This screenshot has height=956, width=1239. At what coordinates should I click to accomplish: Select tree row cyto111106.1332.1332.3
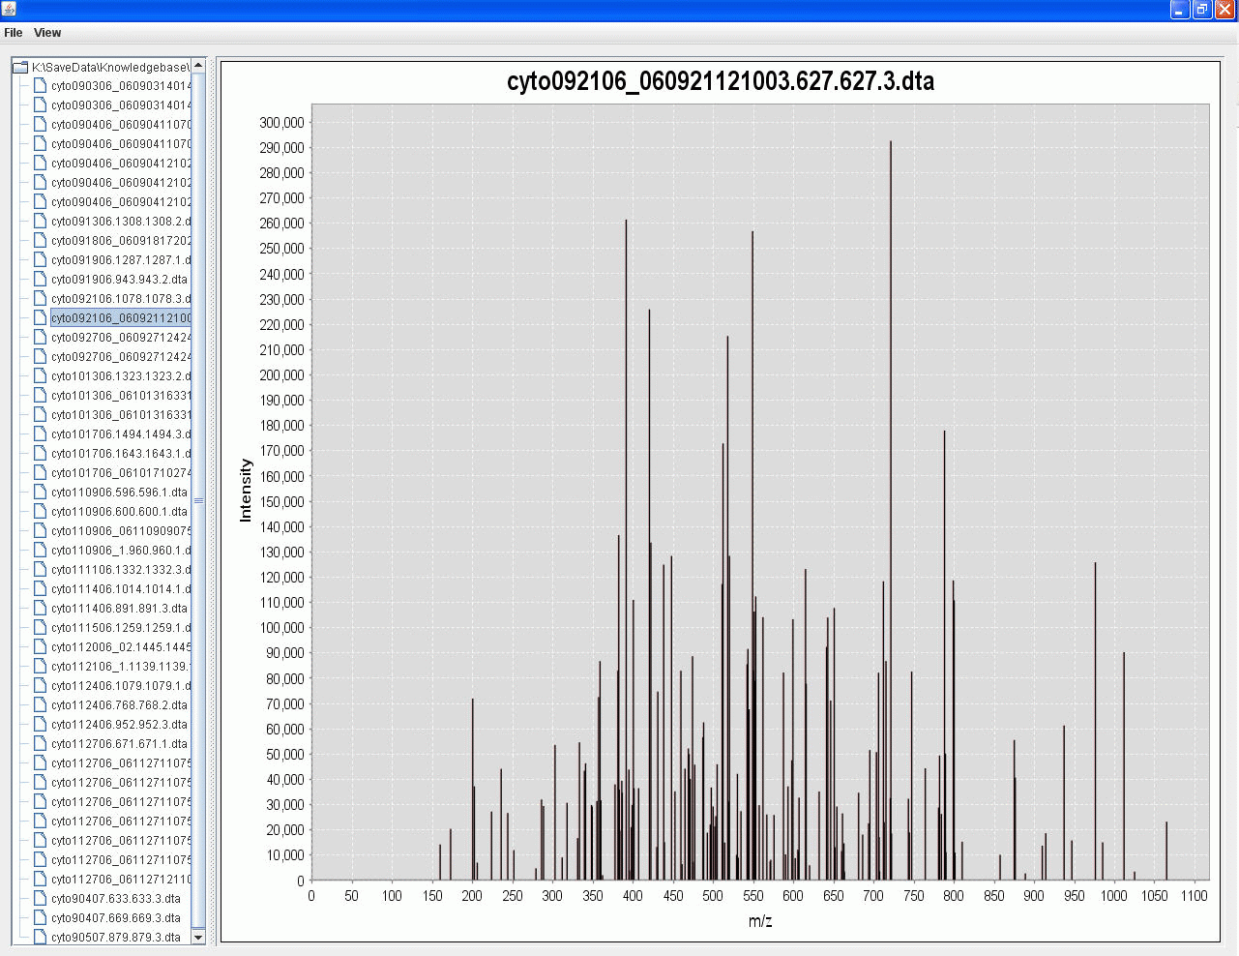click(121, 570)
